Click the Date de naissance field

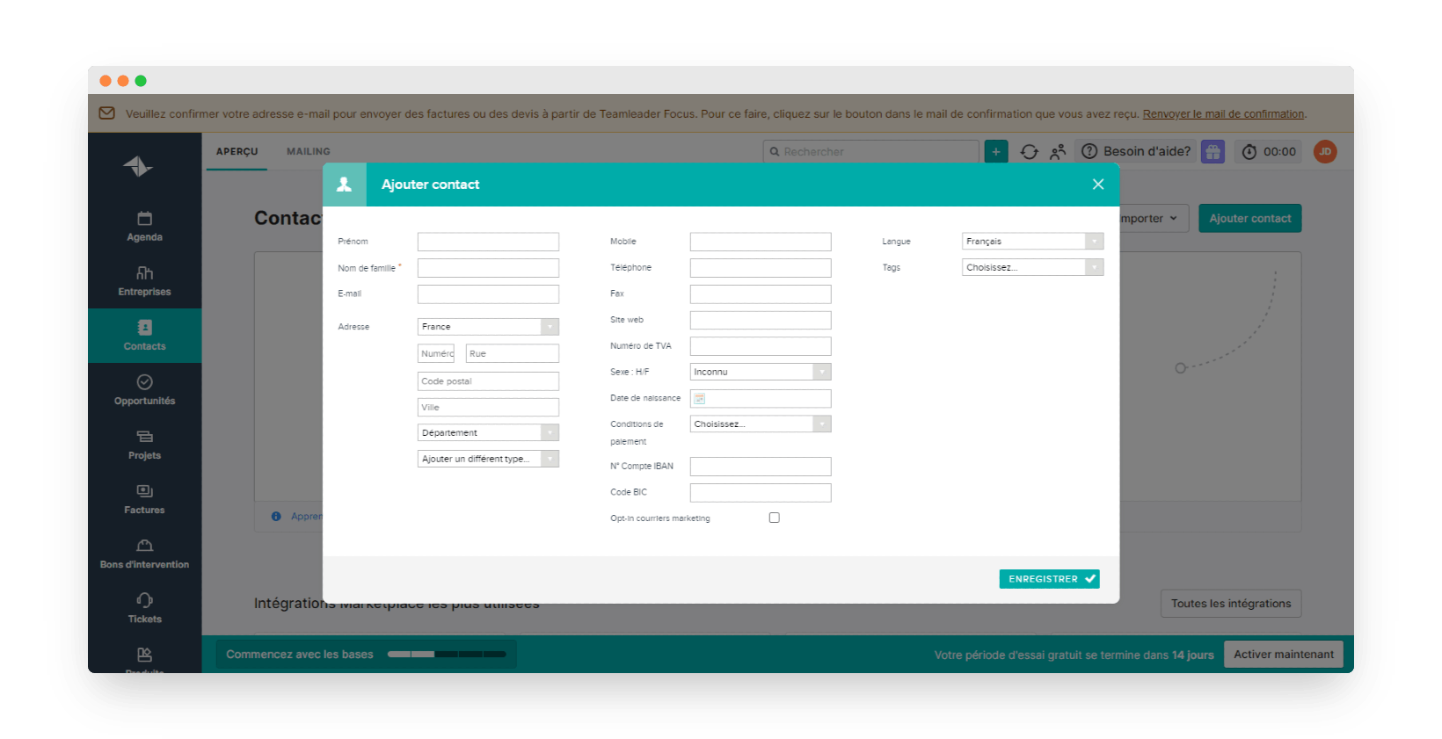[761, 399]
